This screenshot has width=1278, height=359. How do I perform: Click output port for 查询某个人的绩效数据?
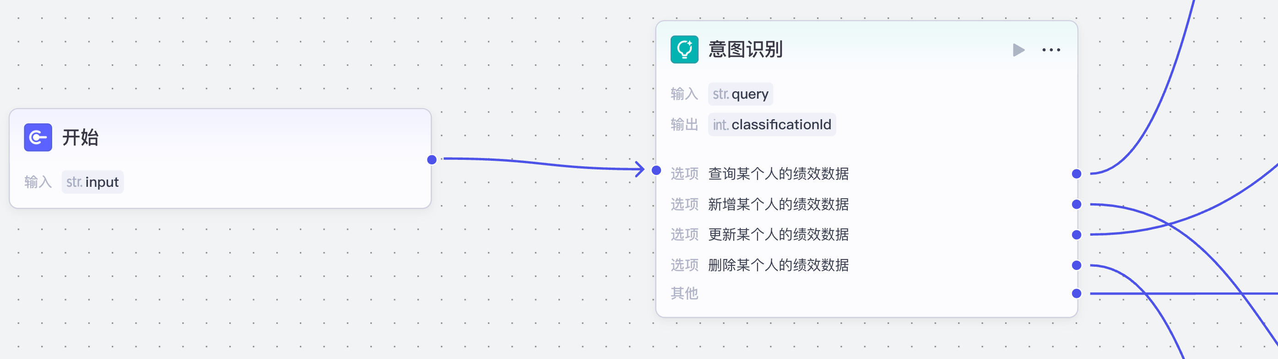[x=1076, y=174]
